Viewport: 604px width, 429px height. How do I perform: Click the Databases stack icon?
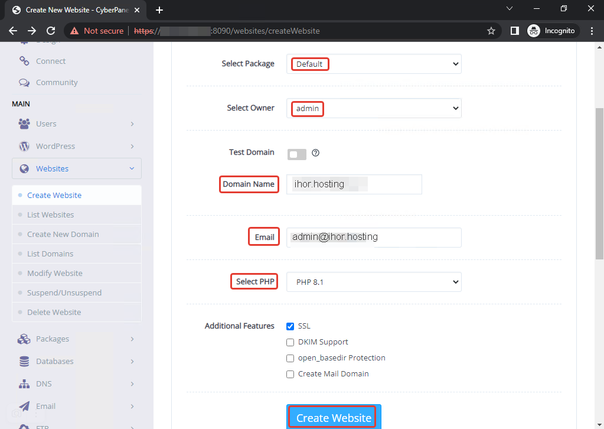coord(24,361)
